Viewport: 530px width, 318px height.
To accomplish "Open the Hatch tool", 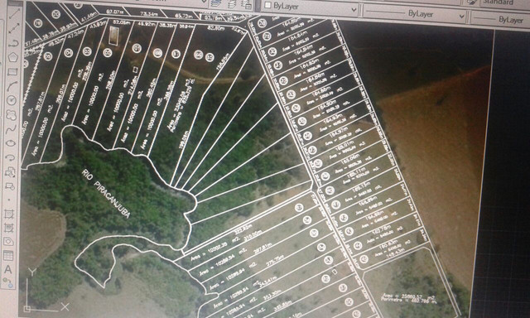I will 9,214.
